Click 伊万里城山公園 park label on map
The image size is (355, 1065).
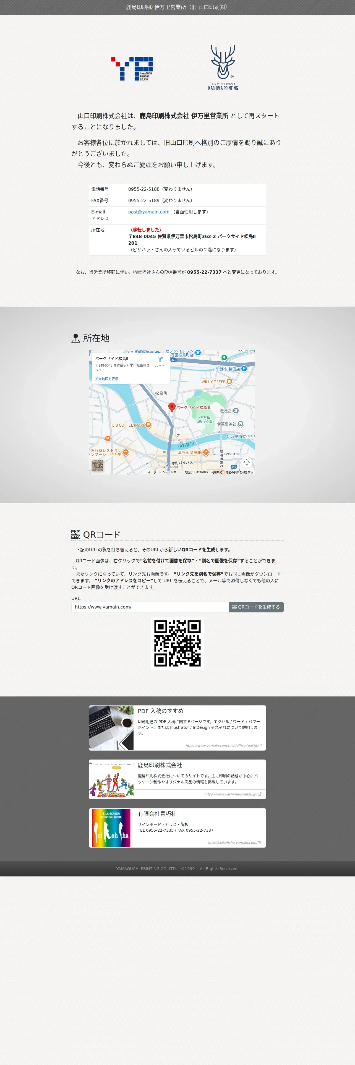point(205,420)
